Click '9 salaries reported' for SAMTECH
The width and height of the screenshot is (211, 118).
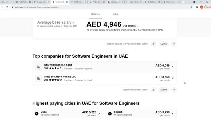pos(83,69)
